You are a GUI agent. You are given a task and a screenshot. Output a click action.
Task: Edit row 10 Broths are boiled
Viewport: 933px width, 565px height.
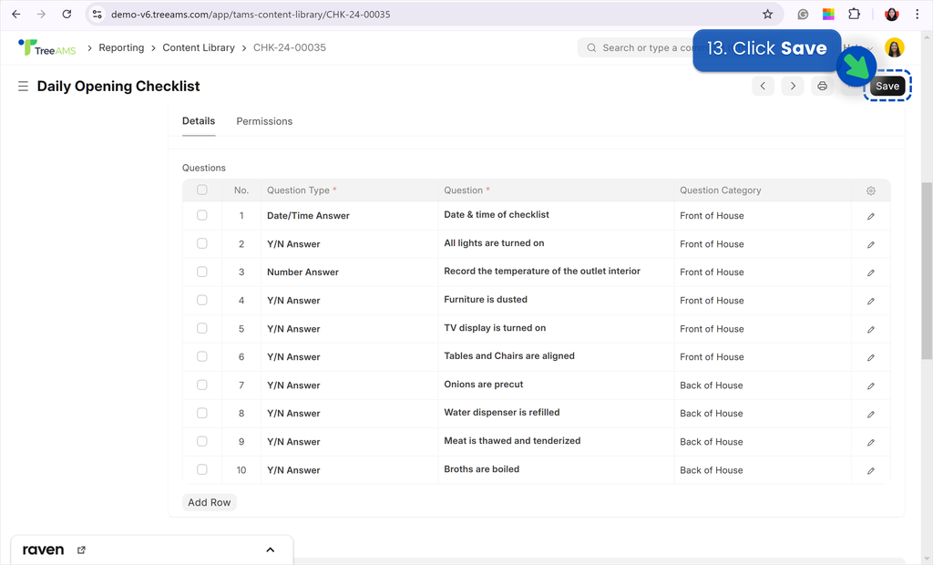point(870,470)
